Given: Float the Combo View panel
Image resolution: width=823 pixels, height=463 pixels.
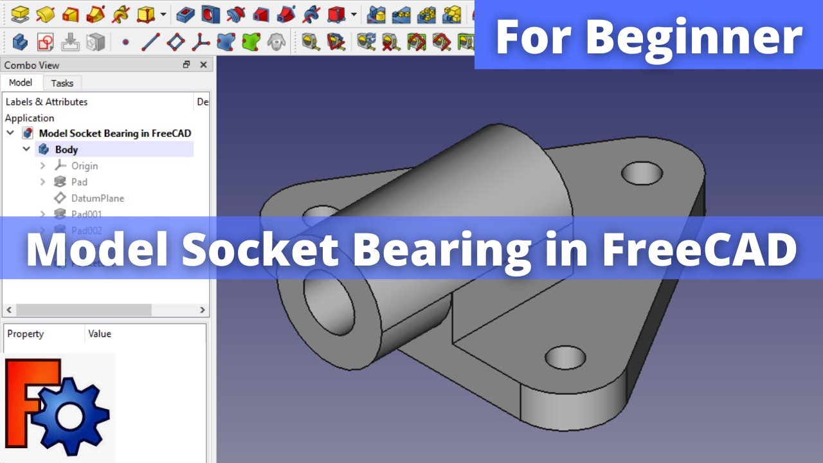Looking at the screenshot, I should coord(186,64).
